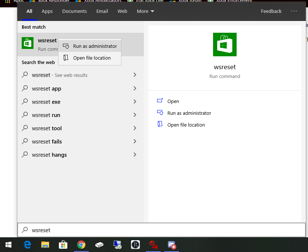Click the Open icon in the preview pane
Viewport: 308px width, 252px height.
point(160,101)
